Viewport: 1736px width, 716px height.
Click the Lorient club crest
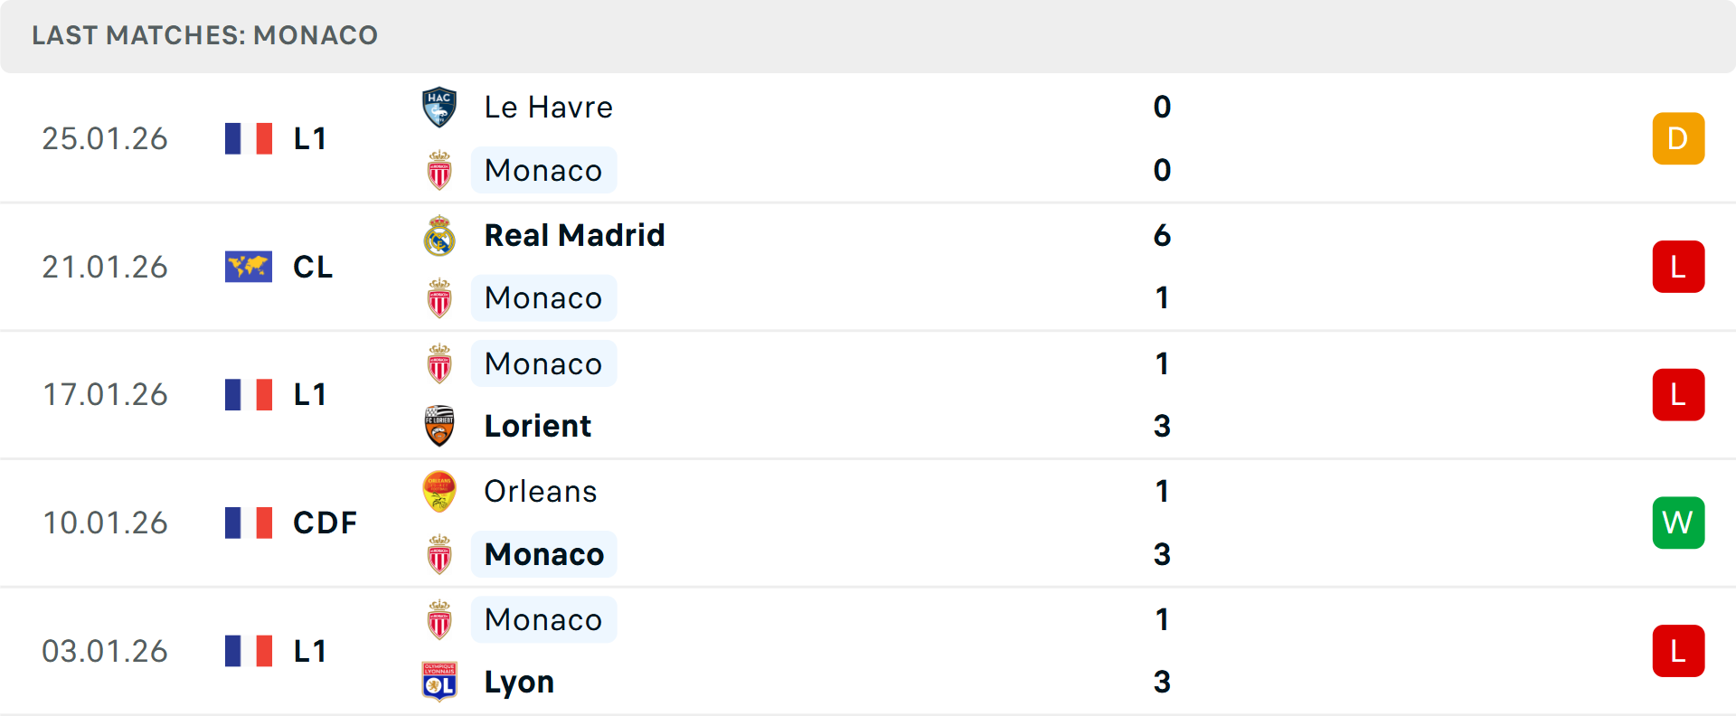coord(439,426)
